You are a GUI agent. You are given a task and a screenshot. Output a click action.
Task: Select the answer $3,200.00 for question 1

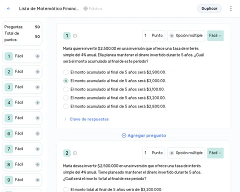66,98
